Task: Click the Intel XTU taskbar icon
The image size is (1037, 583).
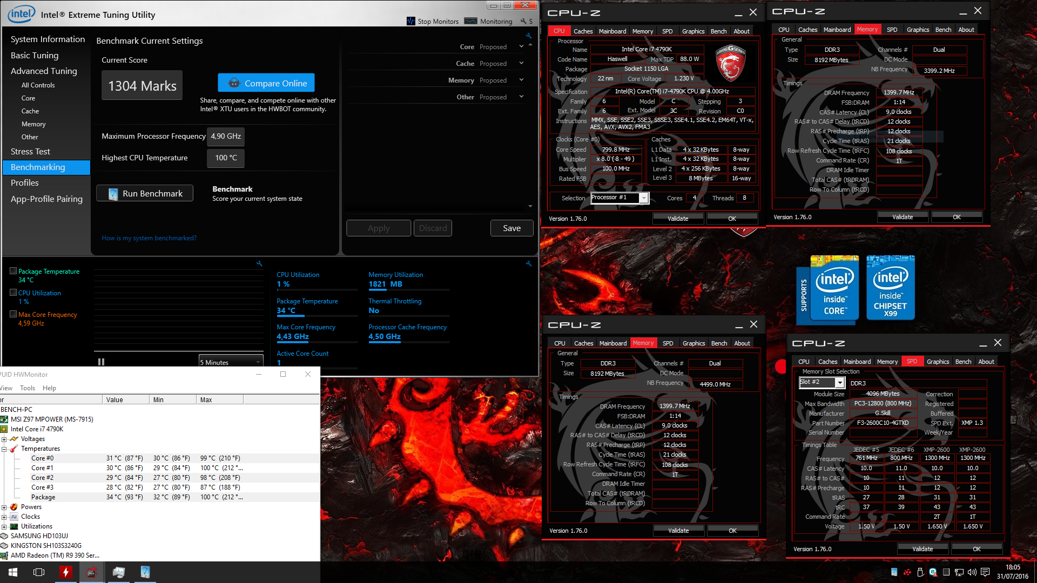Action: pos(145,572)
